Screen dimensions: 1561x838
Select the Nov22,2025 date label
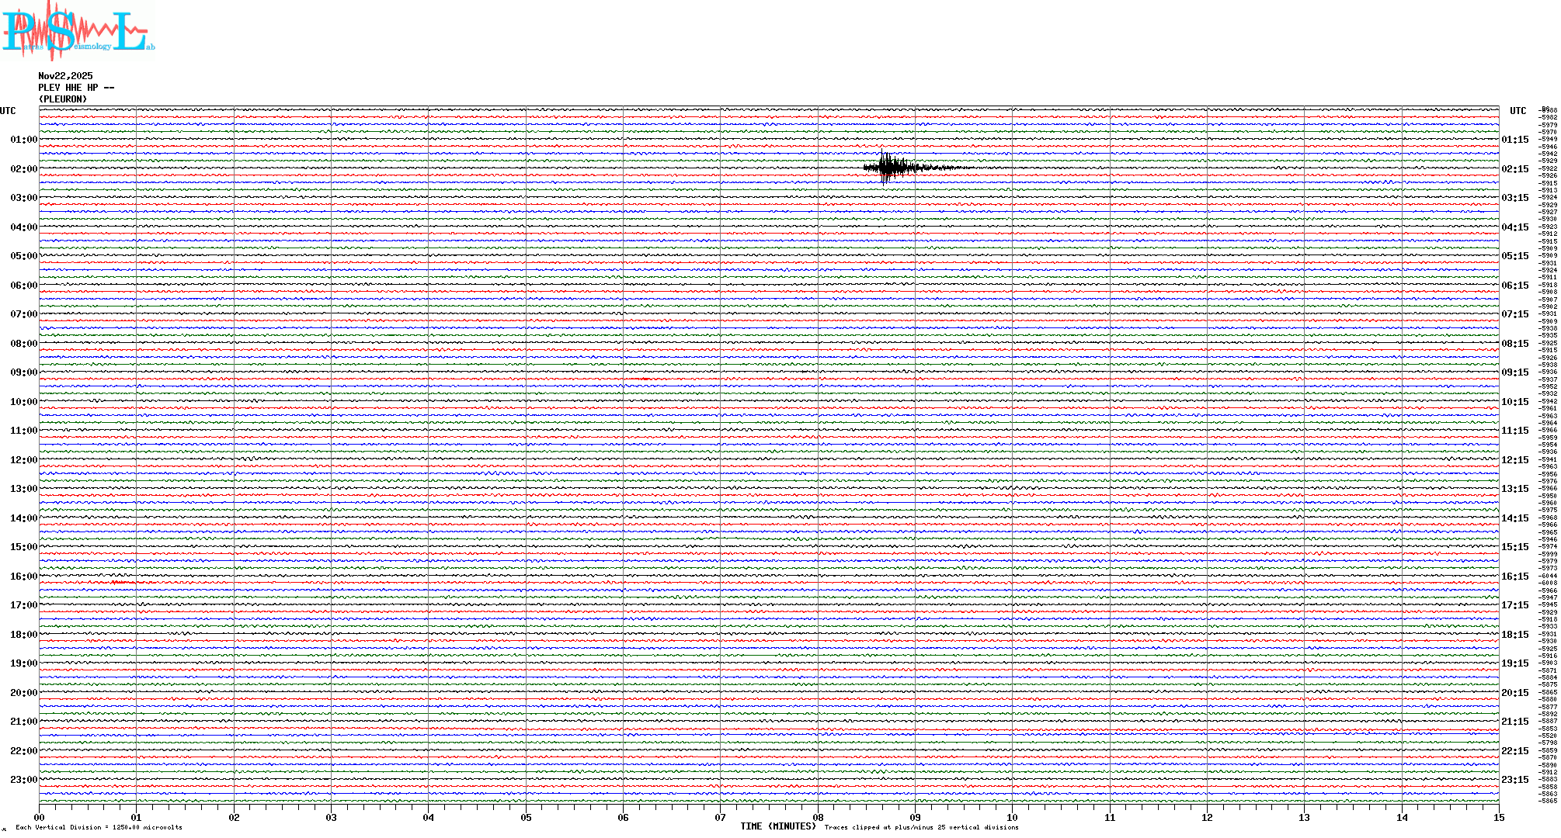[65, 76]
